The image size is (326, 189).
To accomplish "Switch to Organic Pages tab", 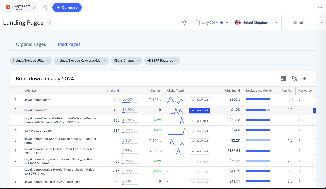I will pos(31,44).
